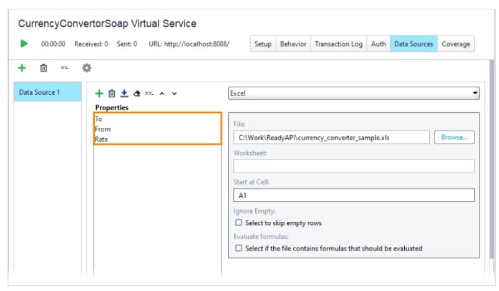Click the download arrow icon in the properties toolbar
Image resolution: width=499 pixels, height=291 pixels.
pyautogui.click(x=124, y=93)
